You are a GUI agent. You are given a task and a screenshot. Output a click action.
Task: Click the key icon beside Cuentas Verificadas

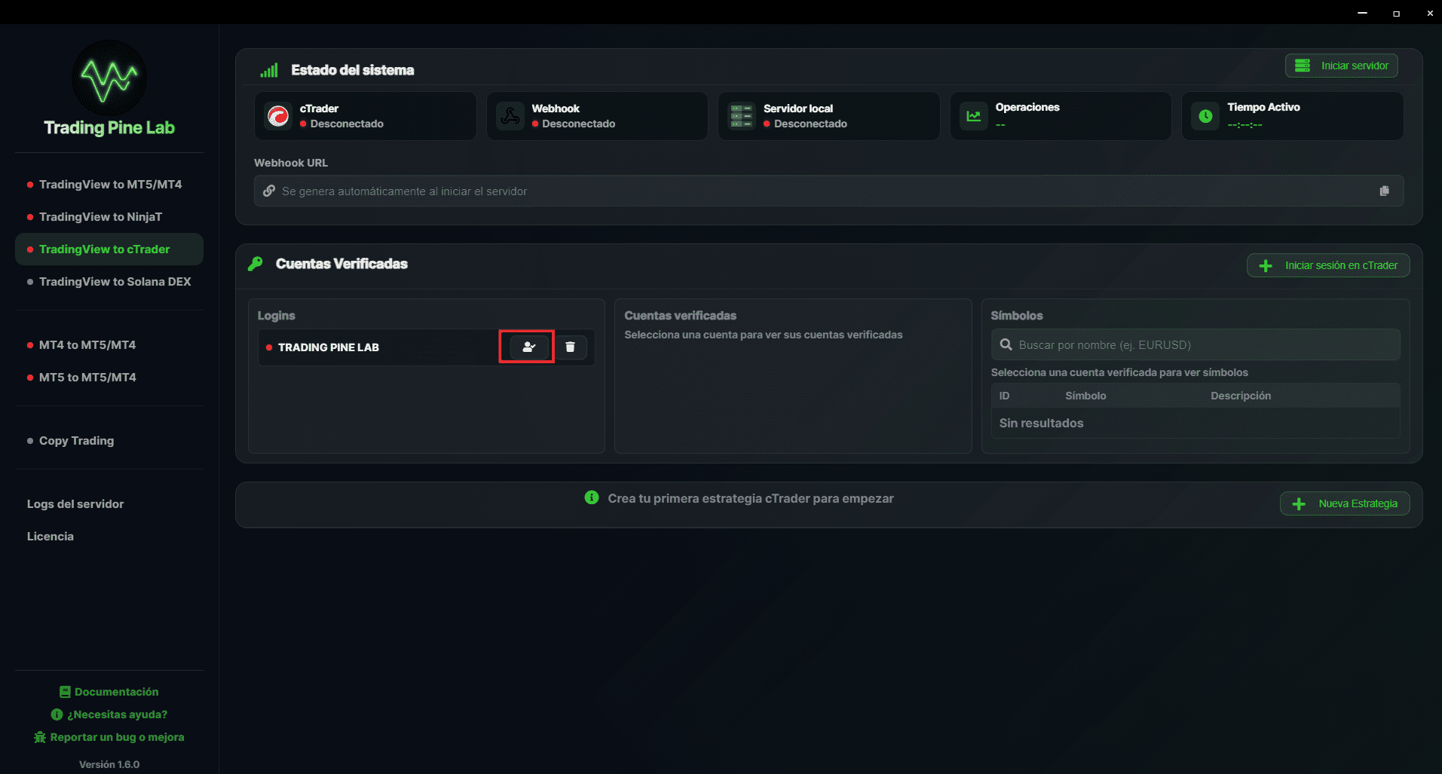click(x=255, y=264)
